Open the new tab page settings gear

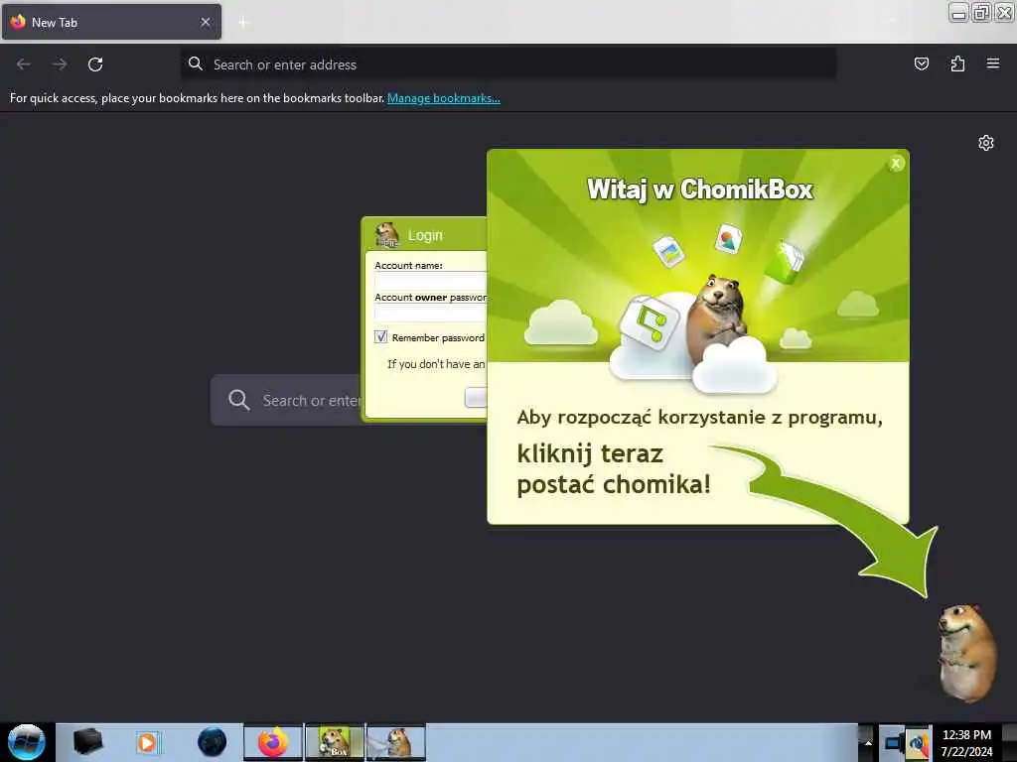pyautogui.click(x=986, y=143)
